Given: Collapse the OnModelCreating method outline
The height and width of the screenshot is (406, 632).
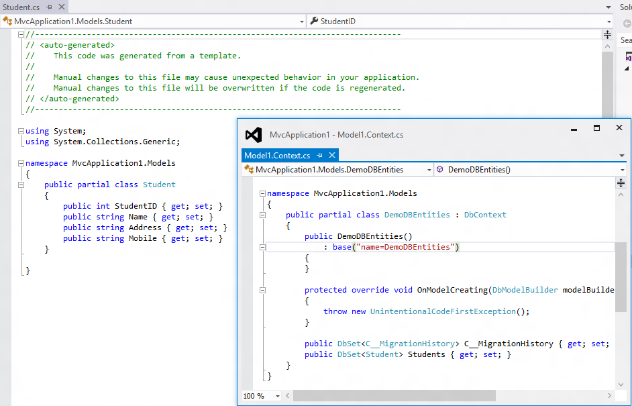Looking at the screenshot, I should [x=263, y=290].
